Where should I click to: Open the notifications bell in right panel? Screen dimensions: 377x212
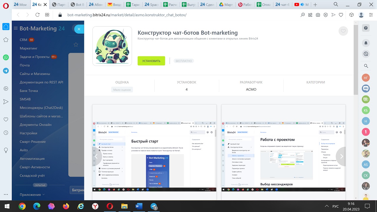tap(366, 43)
